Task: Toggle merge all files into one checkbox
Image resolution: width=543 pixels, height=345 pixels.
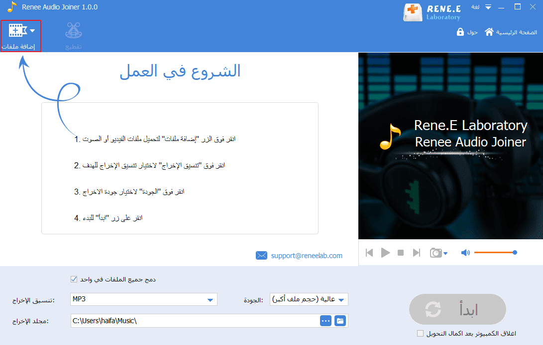Action: coord(74,279)
